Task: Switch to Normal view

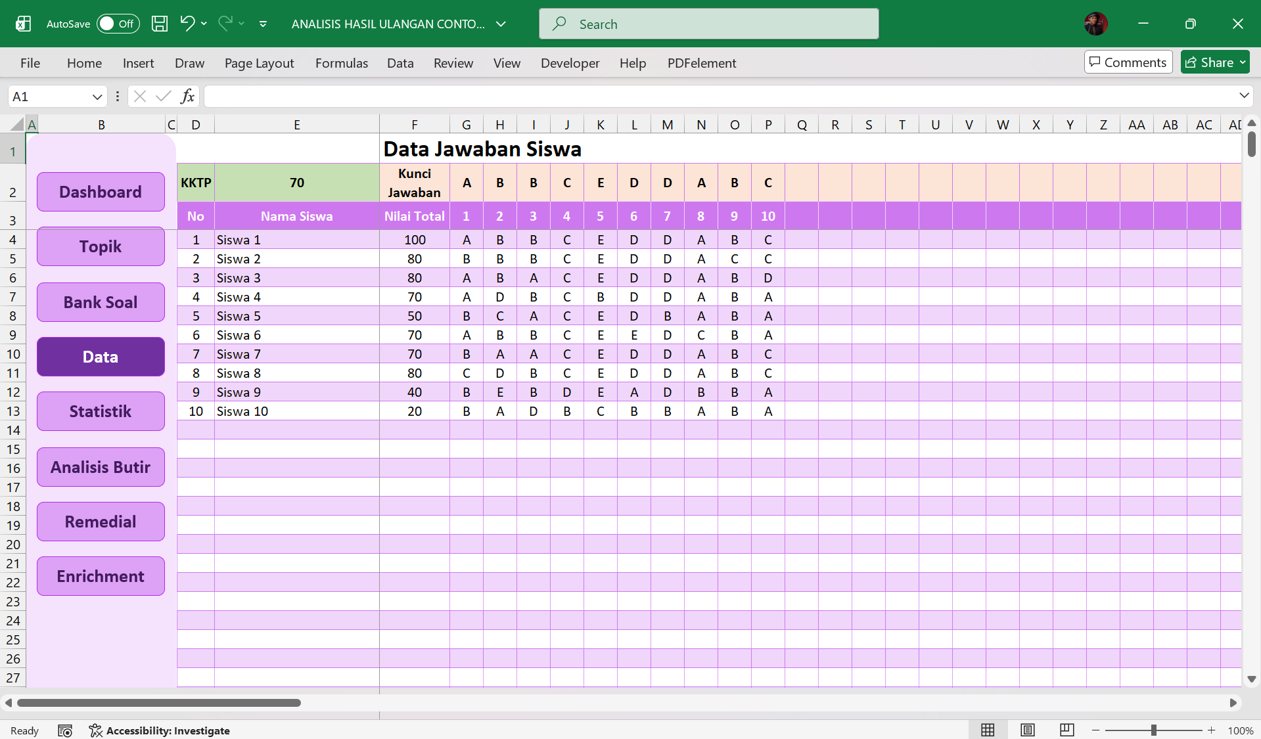Action: pos(988,730)
